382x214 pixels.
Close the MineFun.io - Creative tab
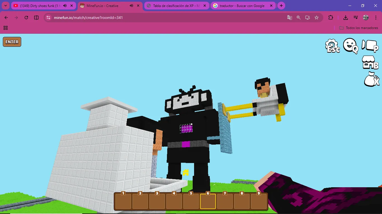point(138,6)
